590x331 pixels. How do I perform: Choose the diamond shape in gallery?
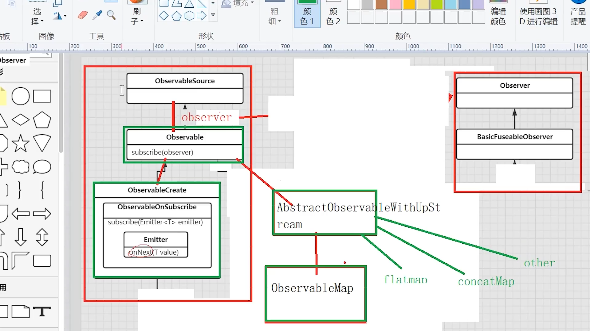point(164,16)
